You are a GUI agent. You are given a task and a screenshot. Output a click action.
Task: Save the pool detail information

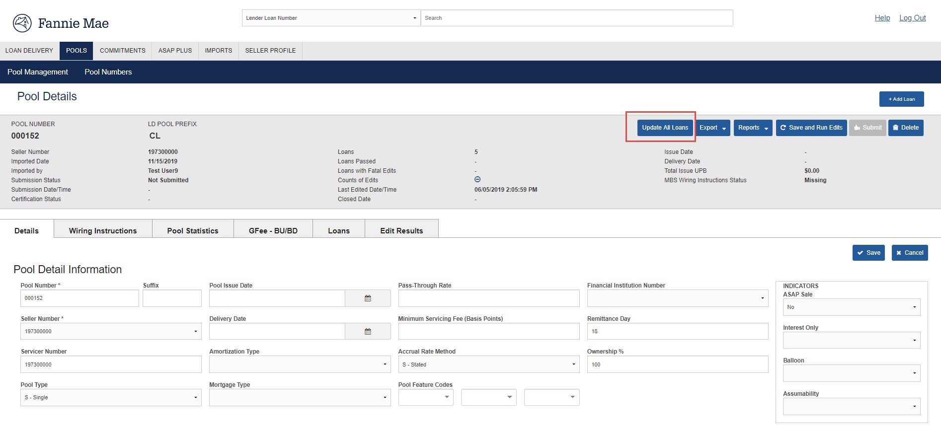click(868, 253)
